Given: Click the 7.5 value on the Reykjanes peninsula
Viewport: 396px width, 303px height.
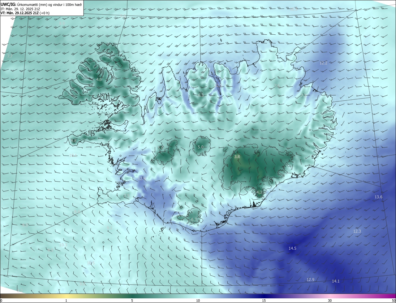Looking at the screenshot, I should [x=127, y=195].
